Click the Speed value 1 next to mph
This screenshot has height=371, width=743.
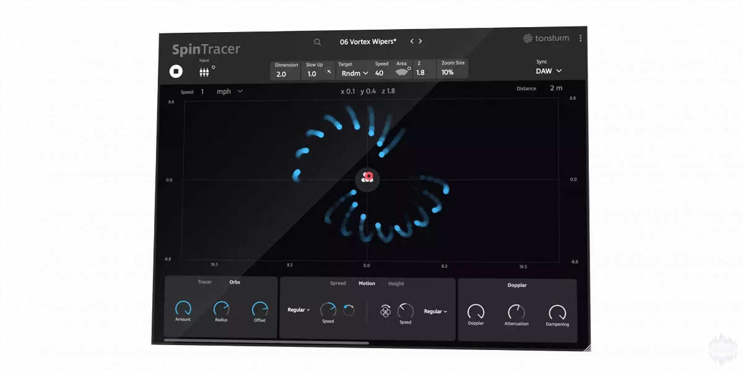click(x=202, y=92)
